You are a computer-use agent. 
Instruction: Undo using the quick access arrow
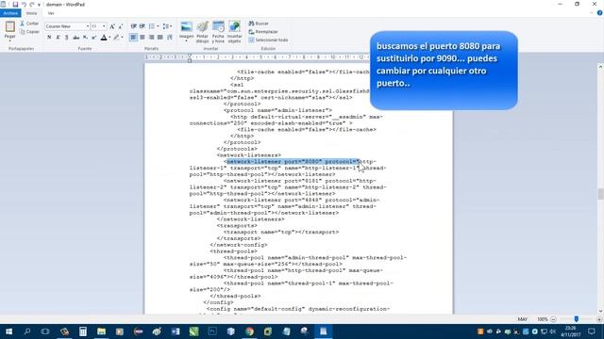coord(24,4)
